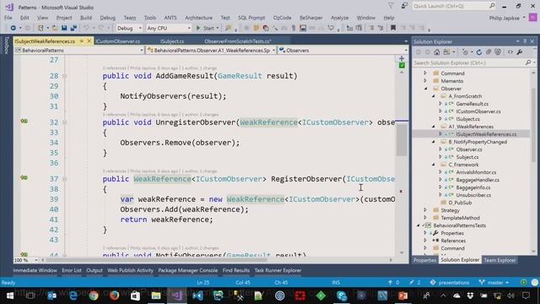The height and width of the screenshot is (304, 540).
Task: Close the ISubjectWeakReferences.cs tab
Action: coord(89,41)
